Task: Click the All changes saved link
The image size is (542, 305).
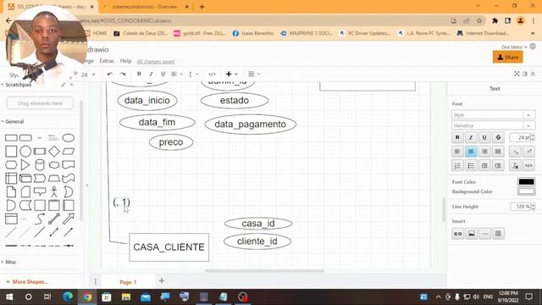Action: 156,62
